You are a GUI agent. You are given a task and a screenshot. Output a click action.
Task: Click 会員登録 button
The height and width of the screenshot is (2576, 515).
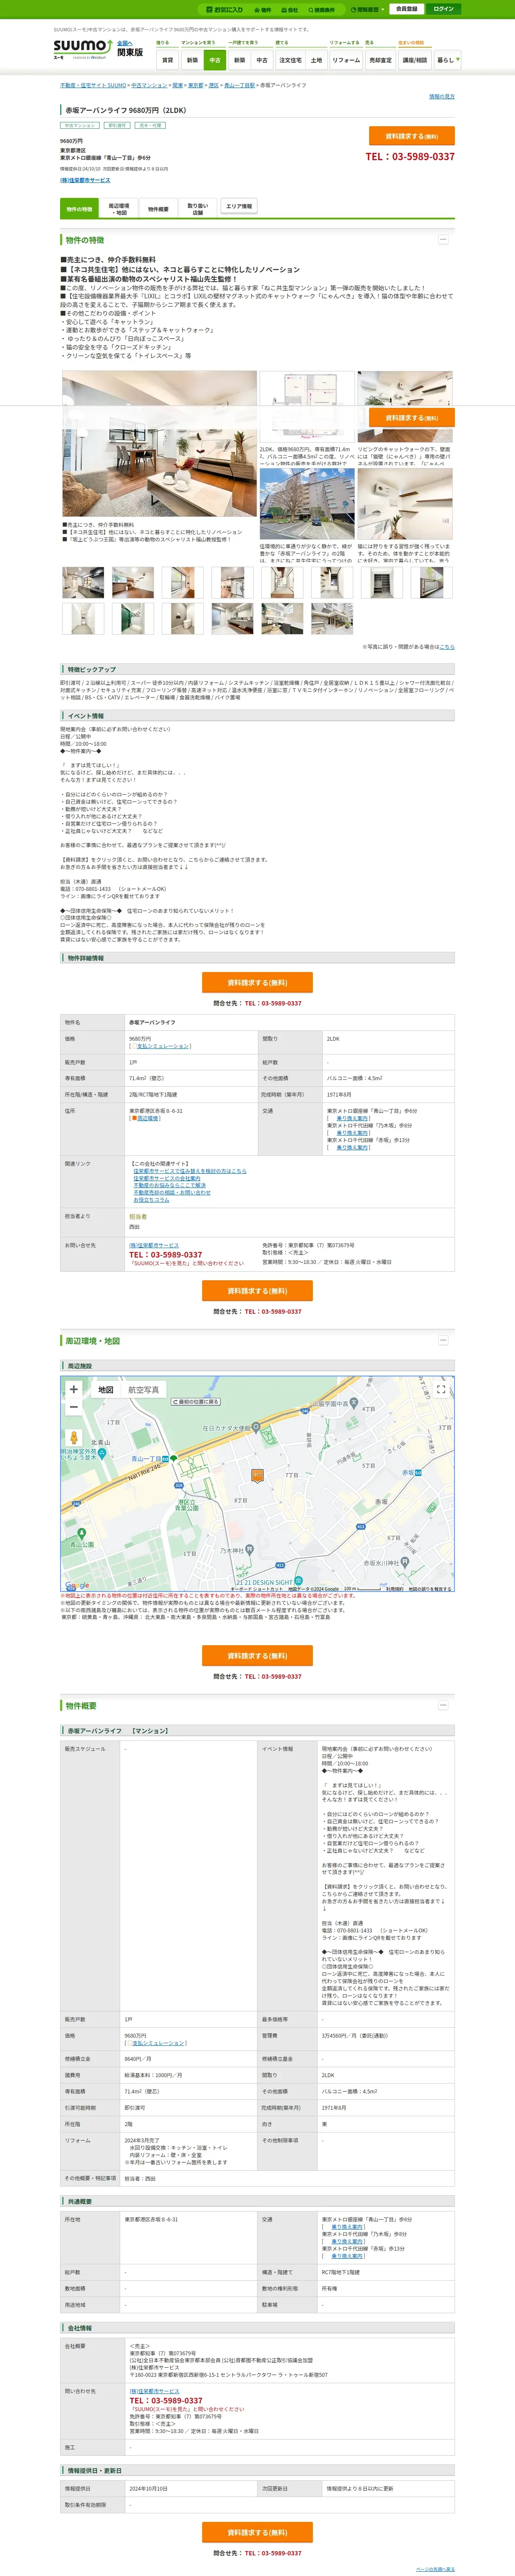coord(407,9)
